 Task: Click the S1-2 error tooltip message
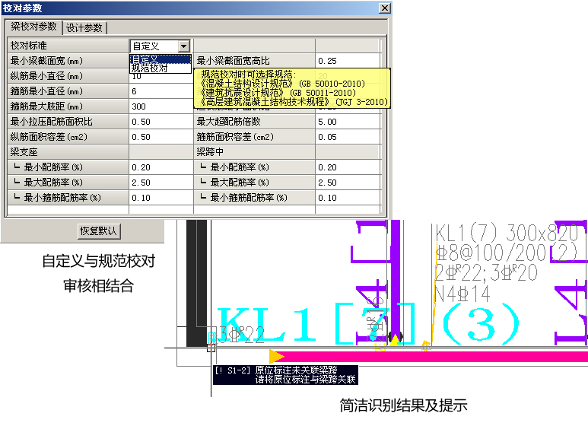coord(285,374)
